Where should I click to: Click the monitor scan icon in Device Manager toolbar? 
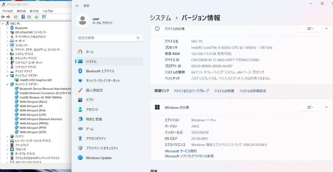44,17
